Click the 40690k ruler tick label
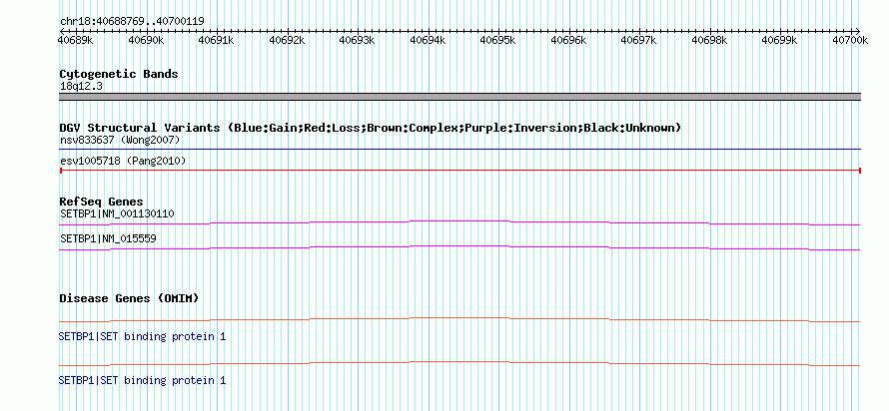889x411 pixels. (146, 40)
